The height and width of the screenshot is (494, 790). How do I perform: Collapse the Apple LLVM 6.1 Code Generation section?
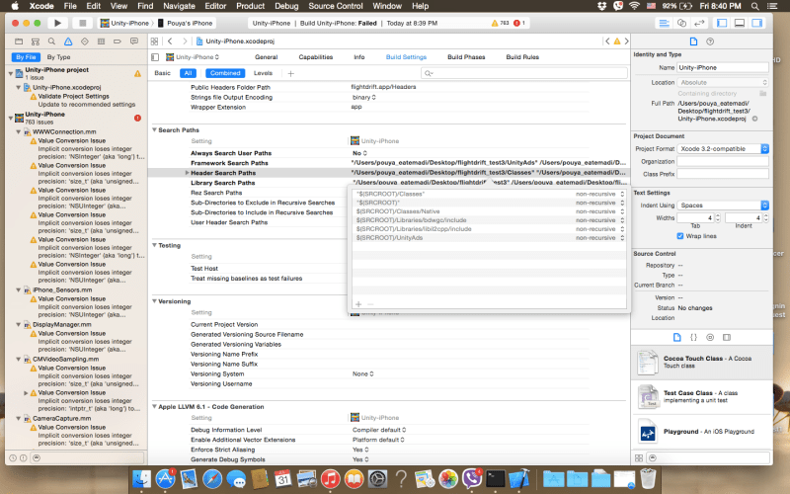click(154, 407)
